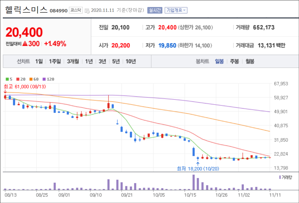Switch to 주봉 weekly candle chart
This screenshot has width=299, height=203.
[235, 61]
